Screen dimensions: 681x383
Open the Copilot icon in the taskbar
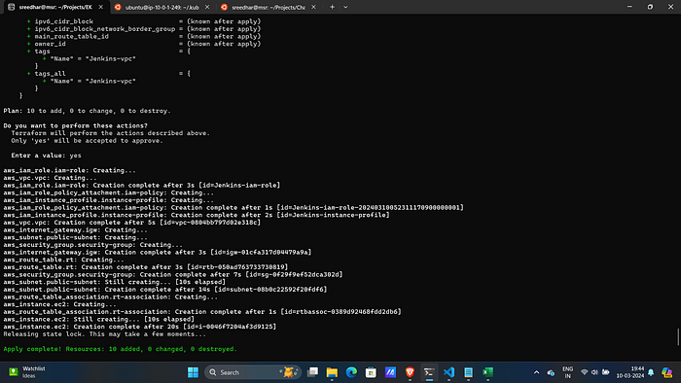[x=666, y=372]
